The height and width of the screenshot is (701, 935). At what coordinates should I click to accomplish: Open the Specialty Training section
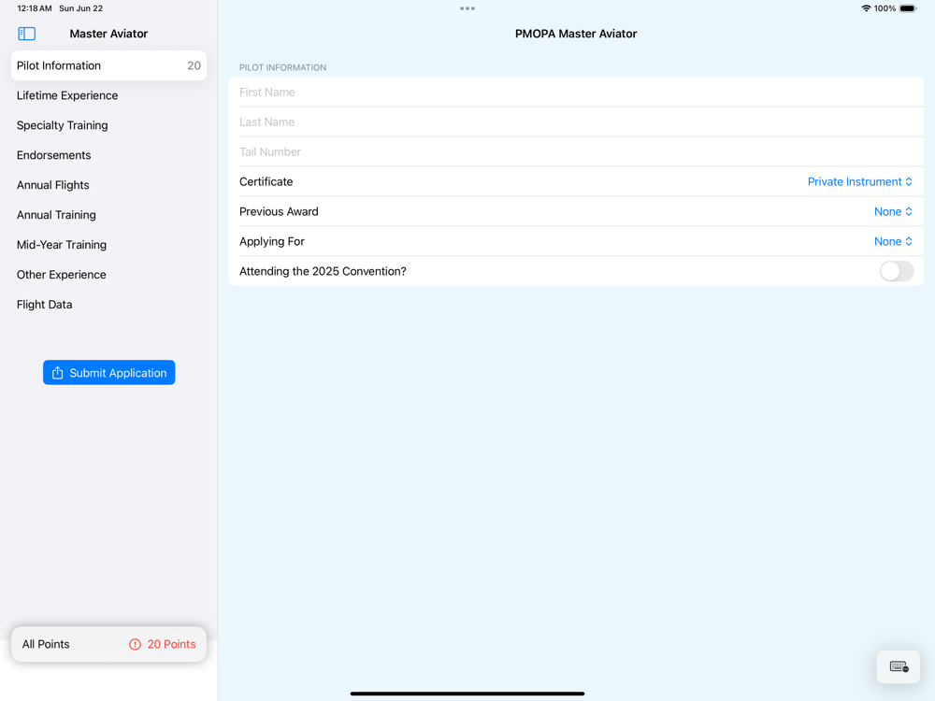(x=109, y=125)
